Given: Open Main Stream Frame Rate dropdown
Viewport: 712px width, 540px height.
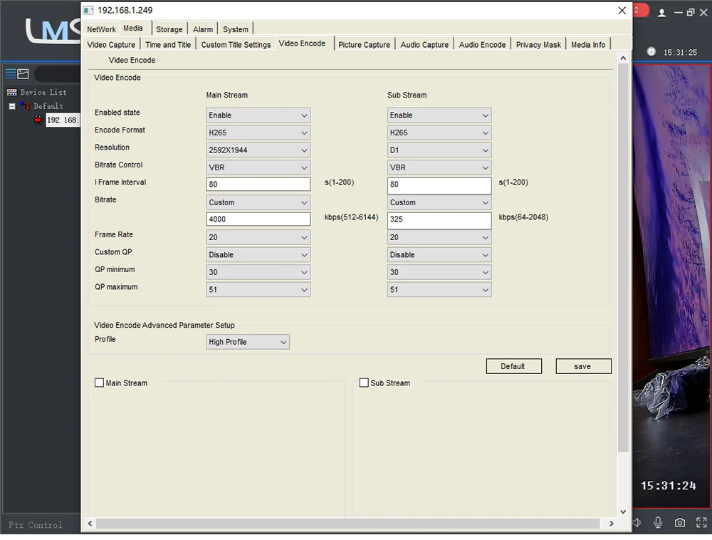Looking at the screenshot, I should point(258,237).
